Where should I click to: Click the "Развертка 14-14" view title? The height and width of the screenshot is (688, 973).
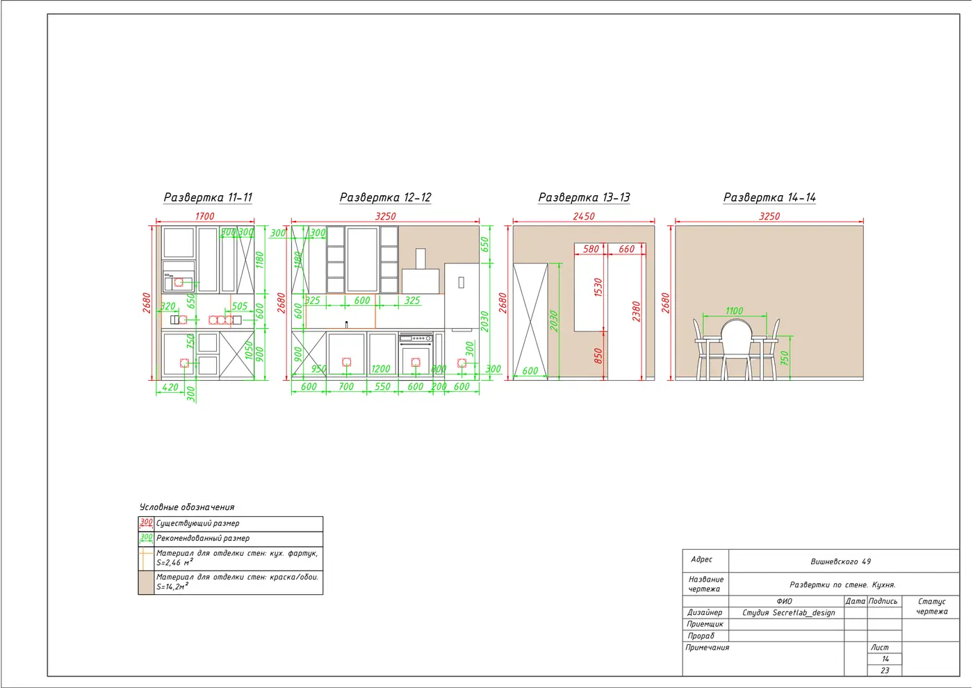769,197
